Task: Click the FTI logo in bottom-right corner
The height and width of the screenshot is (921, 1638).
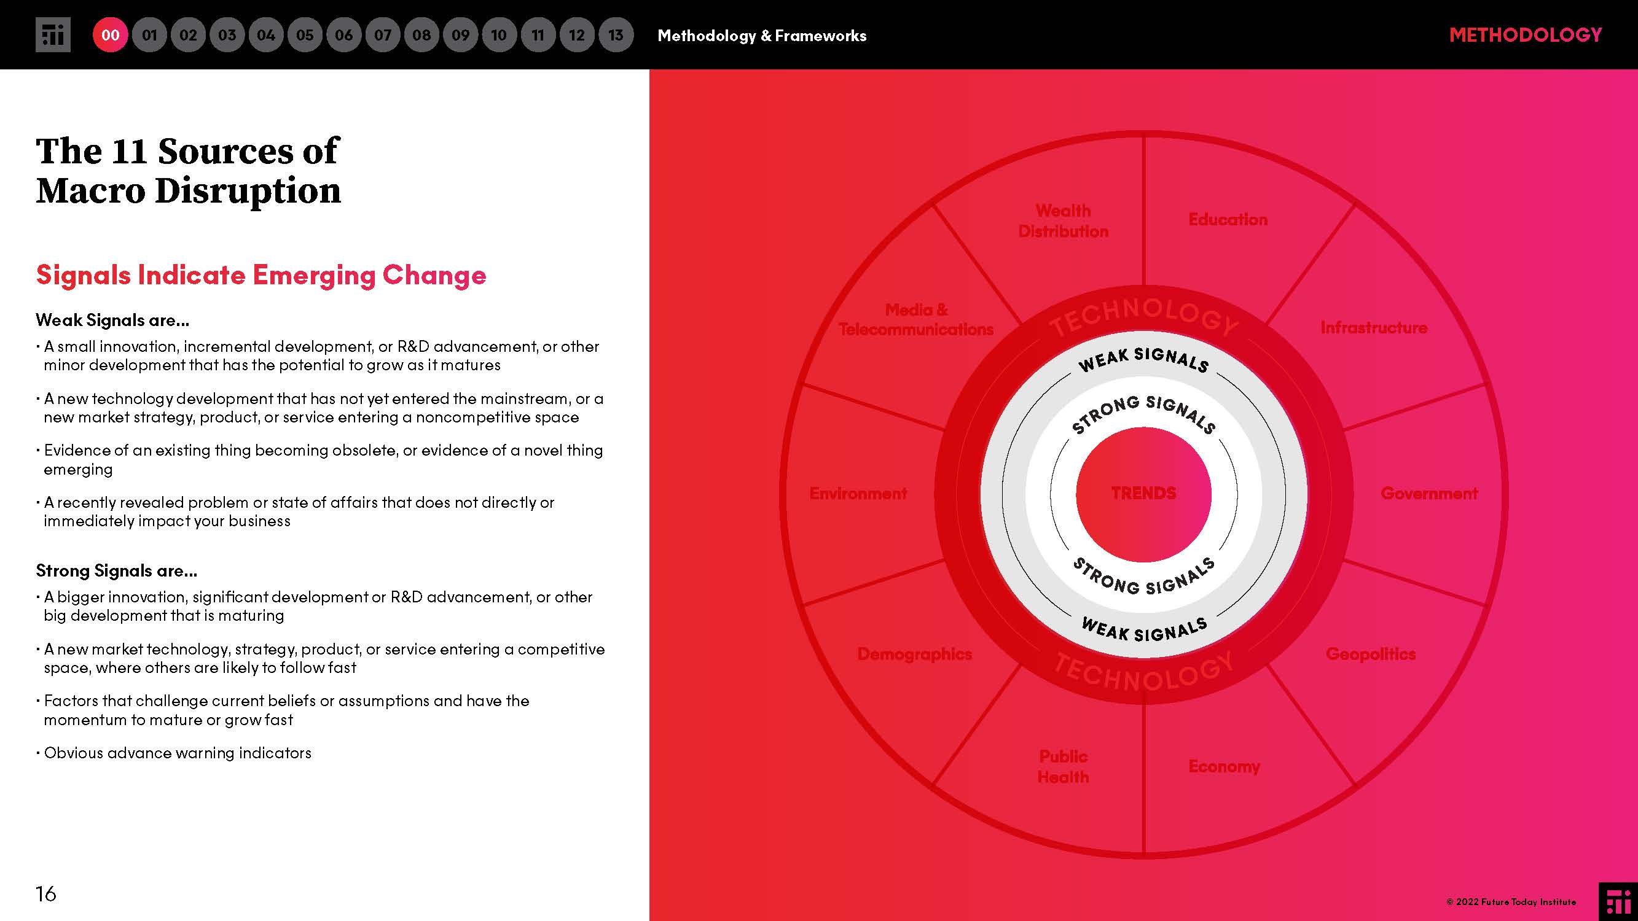Action: [x=1617, y=901]
